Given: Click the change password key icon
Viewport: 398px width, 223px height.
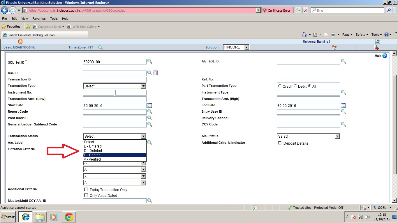Looking at the screenshot, I should point(334,47).
